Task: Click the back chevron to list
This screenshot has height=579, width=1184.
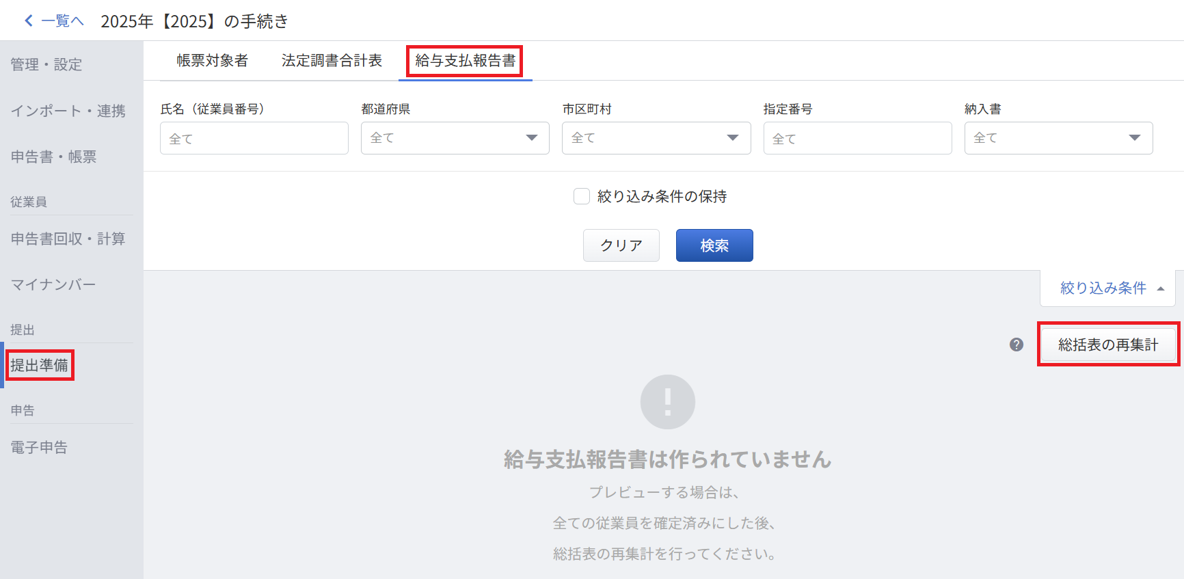Action: coord(29,21)
